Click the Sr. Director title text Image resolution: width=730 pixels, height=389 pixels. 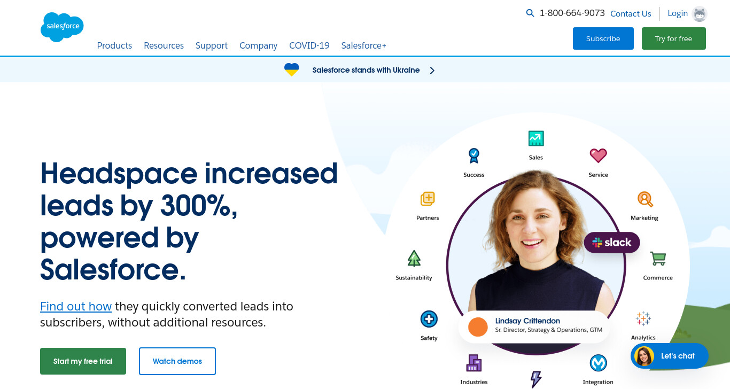click(549, 330)
